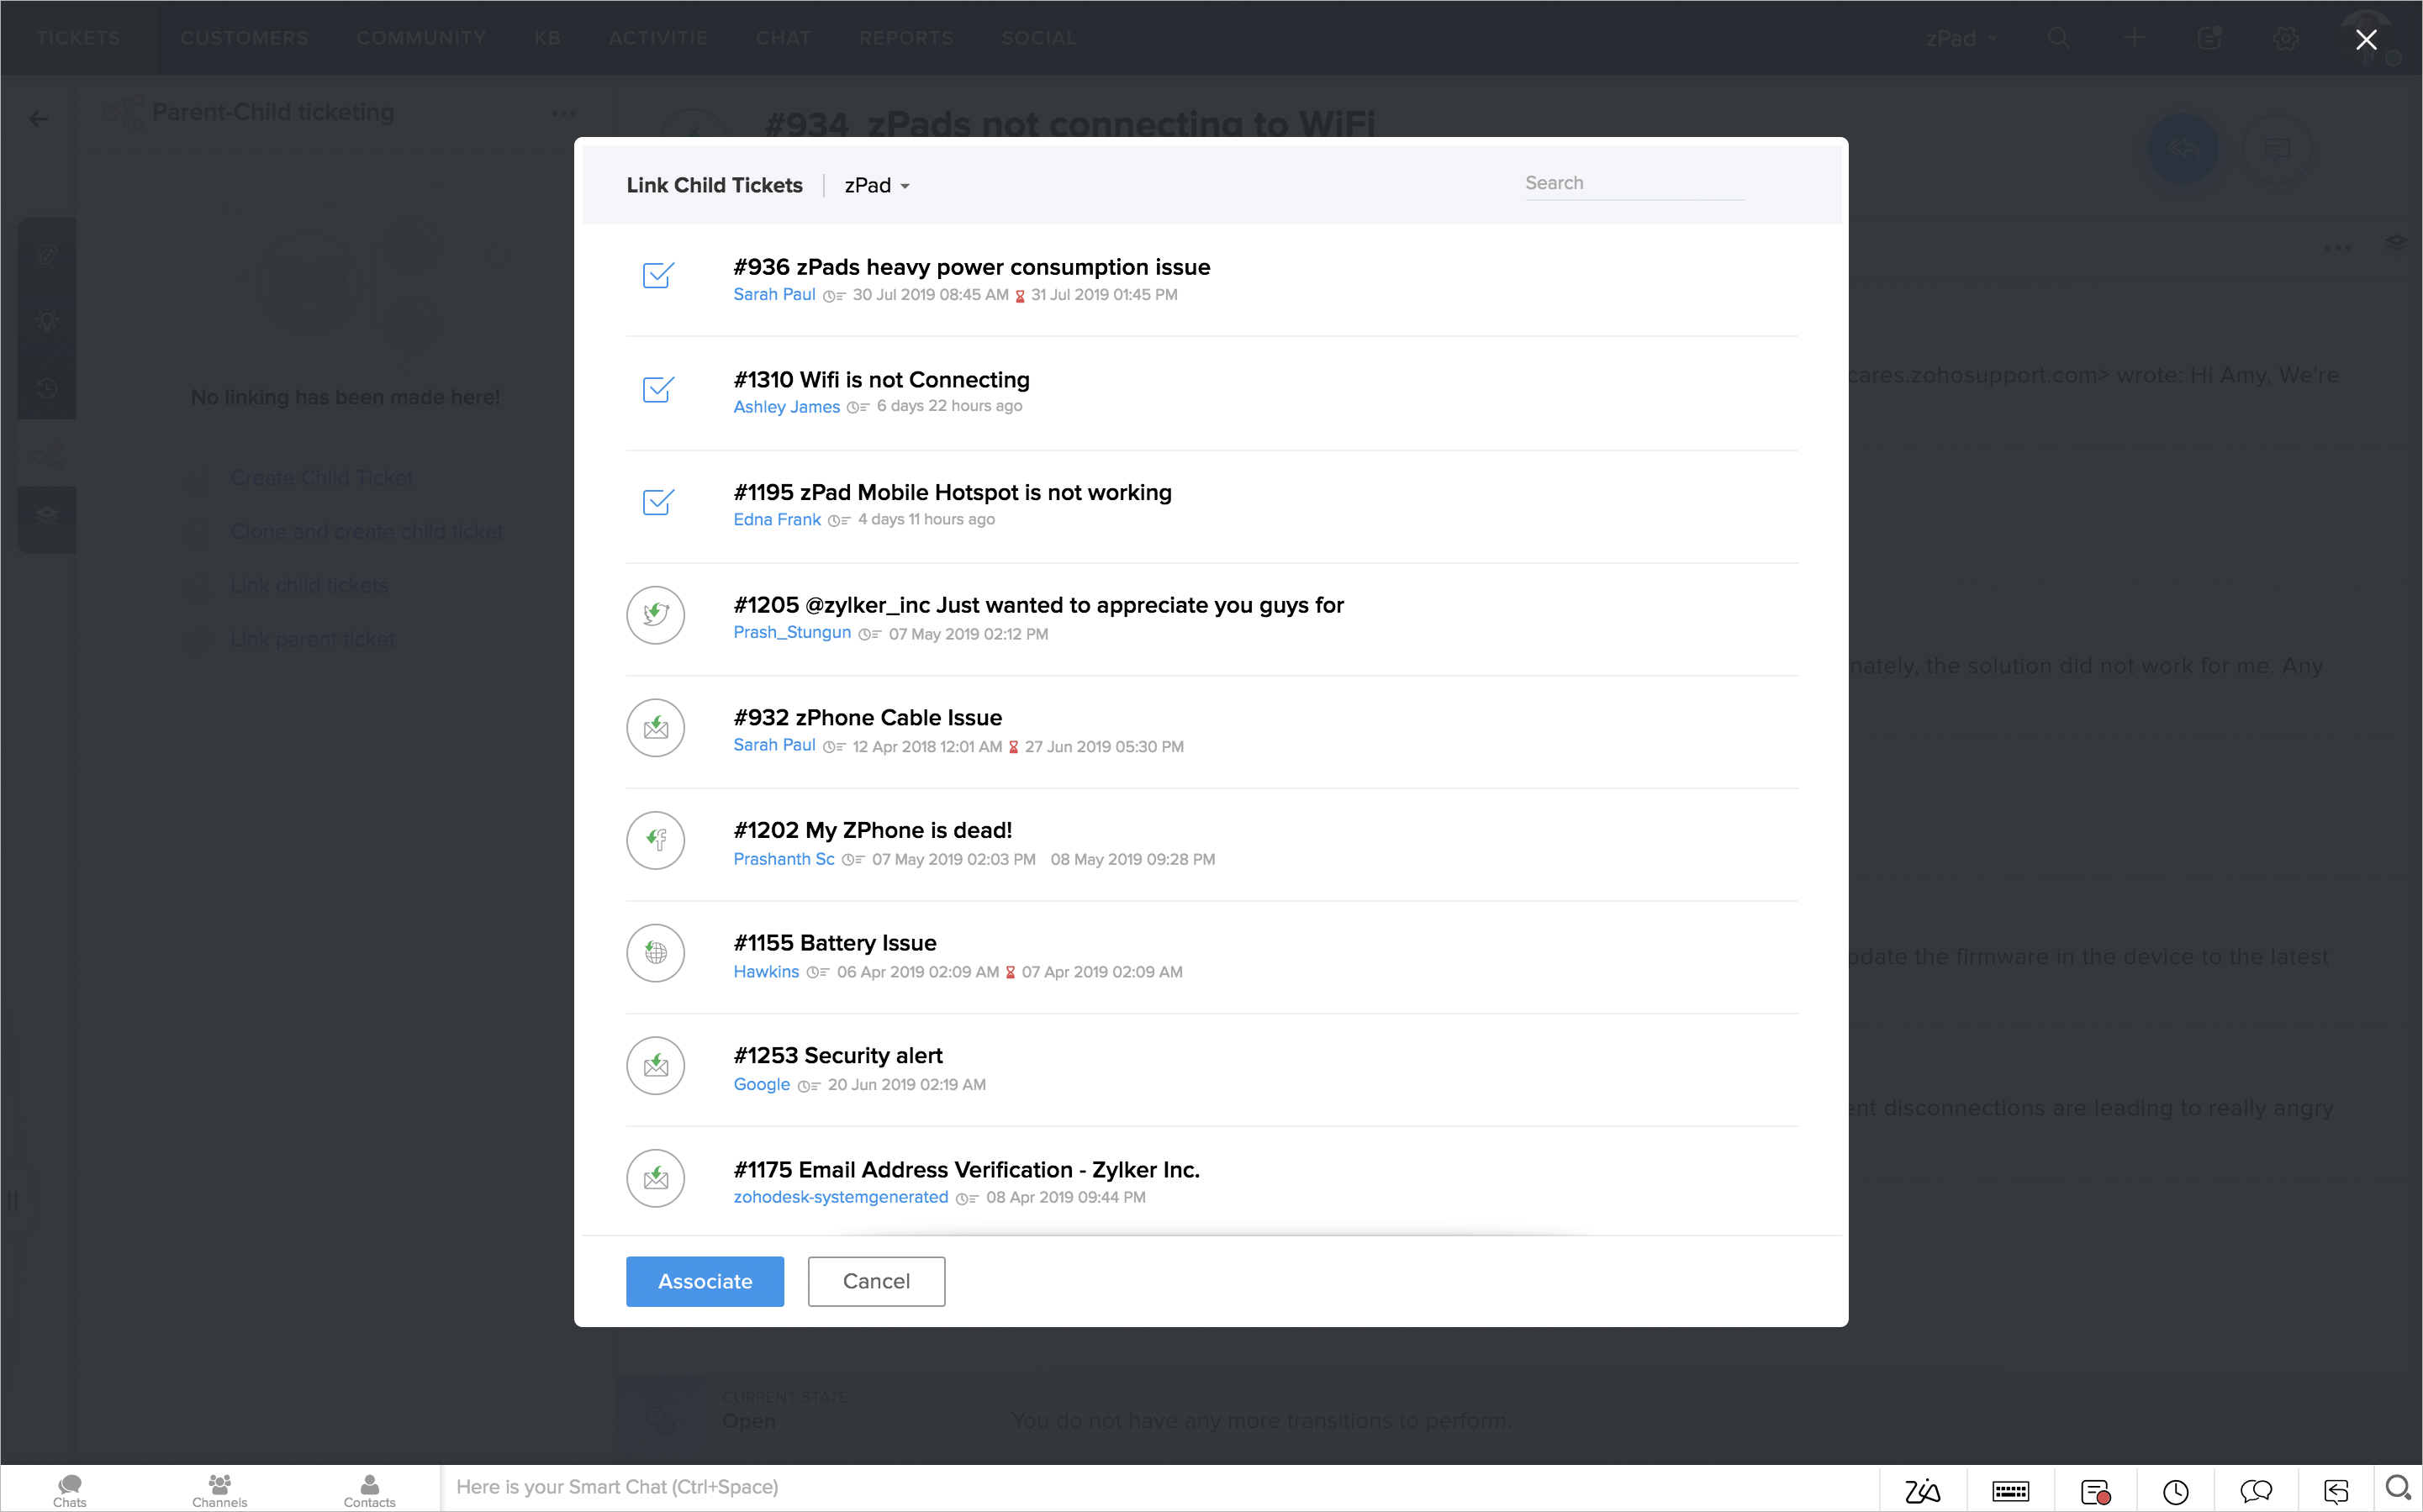Open the zPad department dropdown in dialog
The width and height of the screenshot is (2423, 1512).
tap(877, 186)
